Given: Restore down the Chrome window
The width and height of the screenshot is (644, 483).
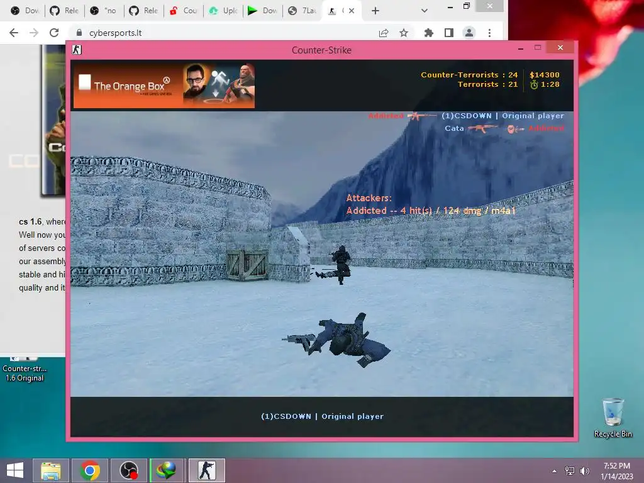Looking at the screenshot, I should click(467, 6).
